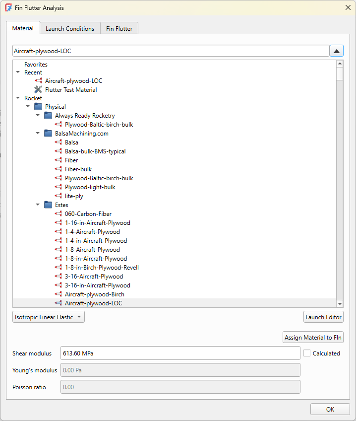
Task: Click the Physical folder icon
Action: coord(38,107)
